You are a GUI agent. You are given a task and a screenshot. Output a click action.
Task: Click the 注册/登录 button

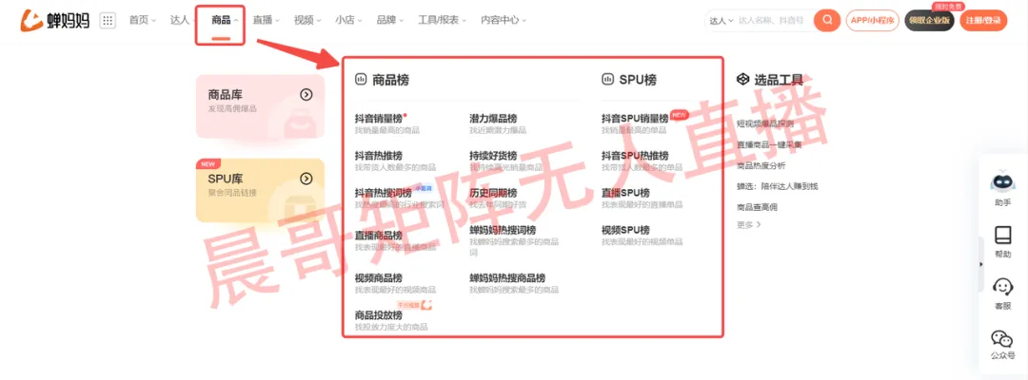(x=983, y=20)
